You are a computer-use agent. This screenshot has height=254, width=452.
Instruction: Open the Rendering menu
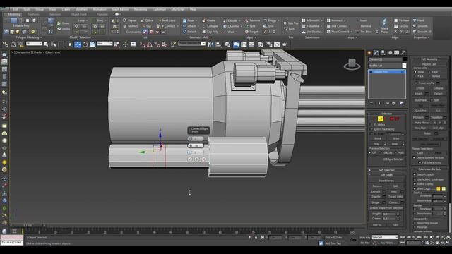pyautogui.click(x=141, y=9)
